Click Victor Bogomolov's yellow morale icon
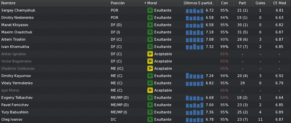 (150, 61)
